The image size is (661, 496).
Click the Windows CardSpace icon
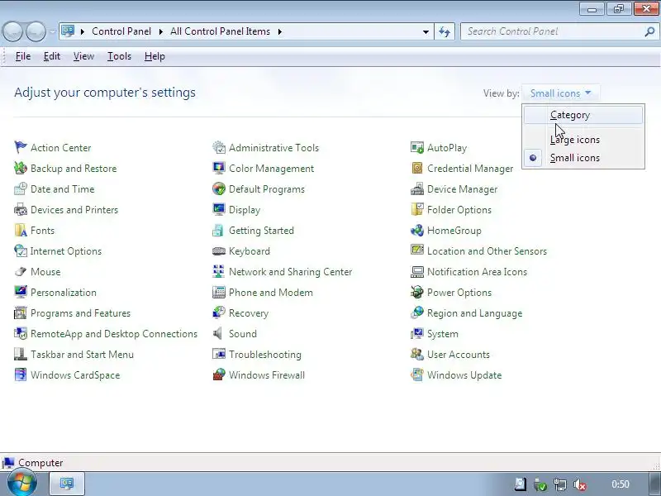coord(20,374)
